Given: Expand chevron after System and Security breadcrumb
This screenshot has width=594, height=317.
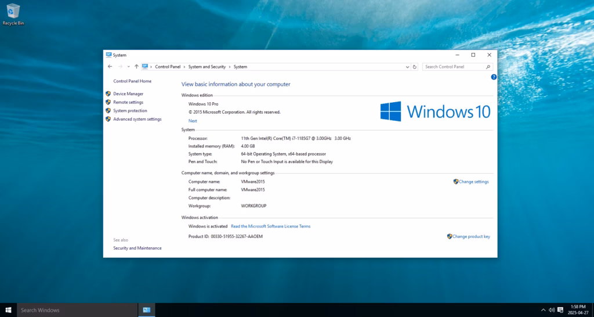Looking at the screenshot, I should pyautogui.click(x=230, y=67).
